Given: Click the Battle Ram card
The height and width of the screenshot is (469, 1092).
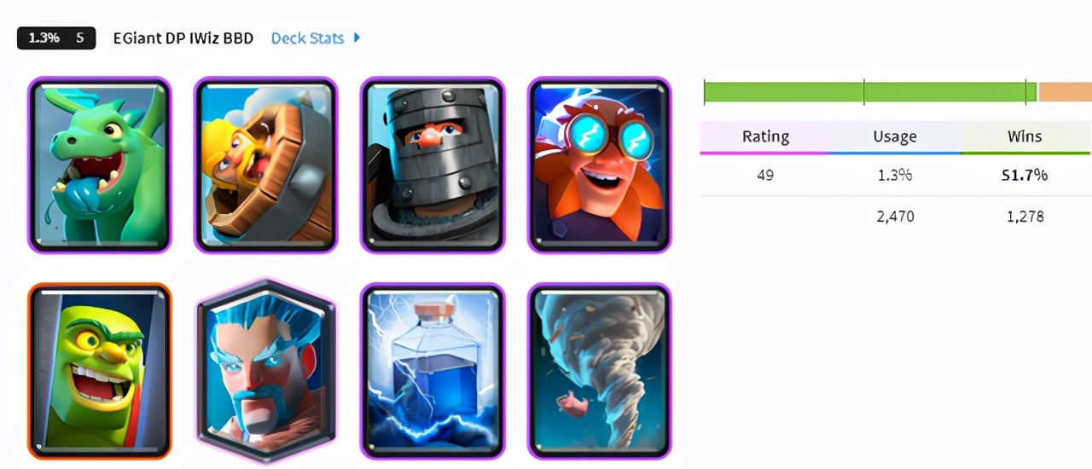Looking at the screenshot, I should pos(265,165).
